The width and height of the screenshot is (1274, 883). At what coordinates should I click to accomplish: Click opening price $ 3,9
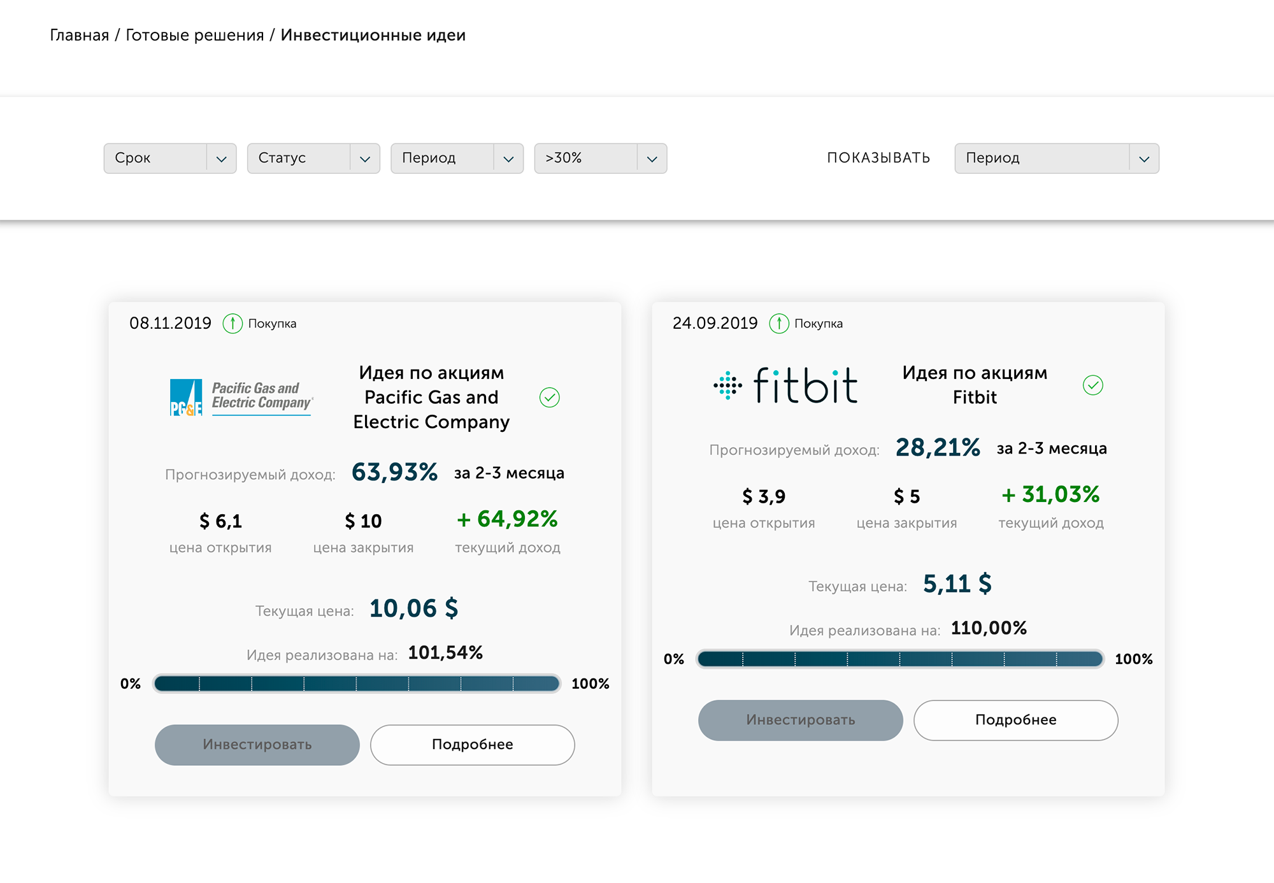tap(764, 496)
